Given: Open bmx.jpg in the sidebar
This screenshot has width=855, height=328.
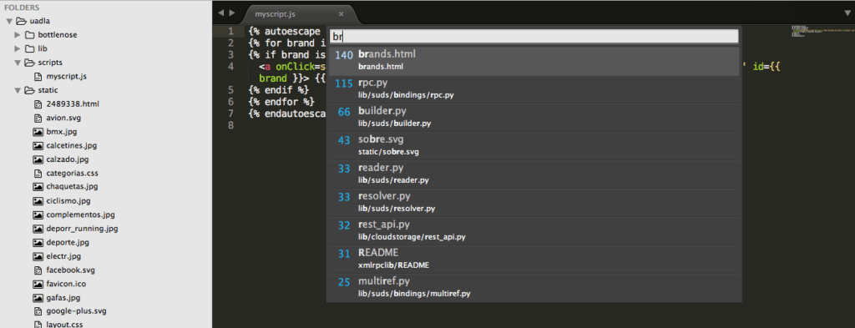Looking at the screenshot, I should click(x=63, y=132).
